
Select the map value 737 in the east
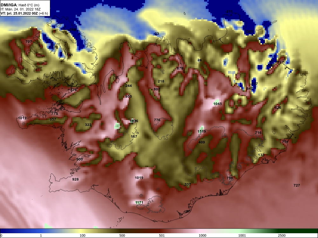click(x=281, y=62)
